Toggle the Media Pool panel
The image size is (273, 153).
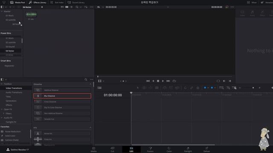[x=17, y=3]
